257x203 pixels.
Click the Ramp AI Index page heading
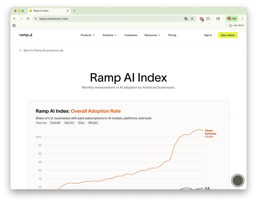tap(128, 77)
